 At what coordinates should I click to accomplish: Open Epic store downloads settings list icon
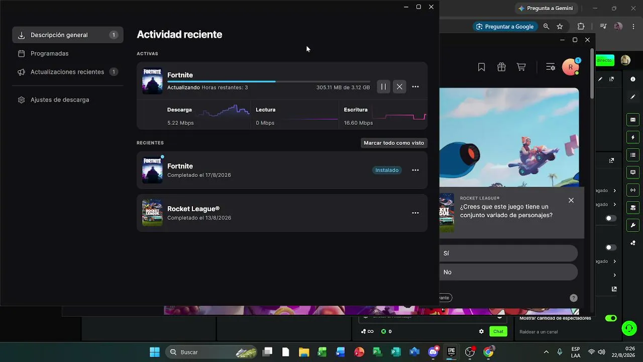point(551,67)
